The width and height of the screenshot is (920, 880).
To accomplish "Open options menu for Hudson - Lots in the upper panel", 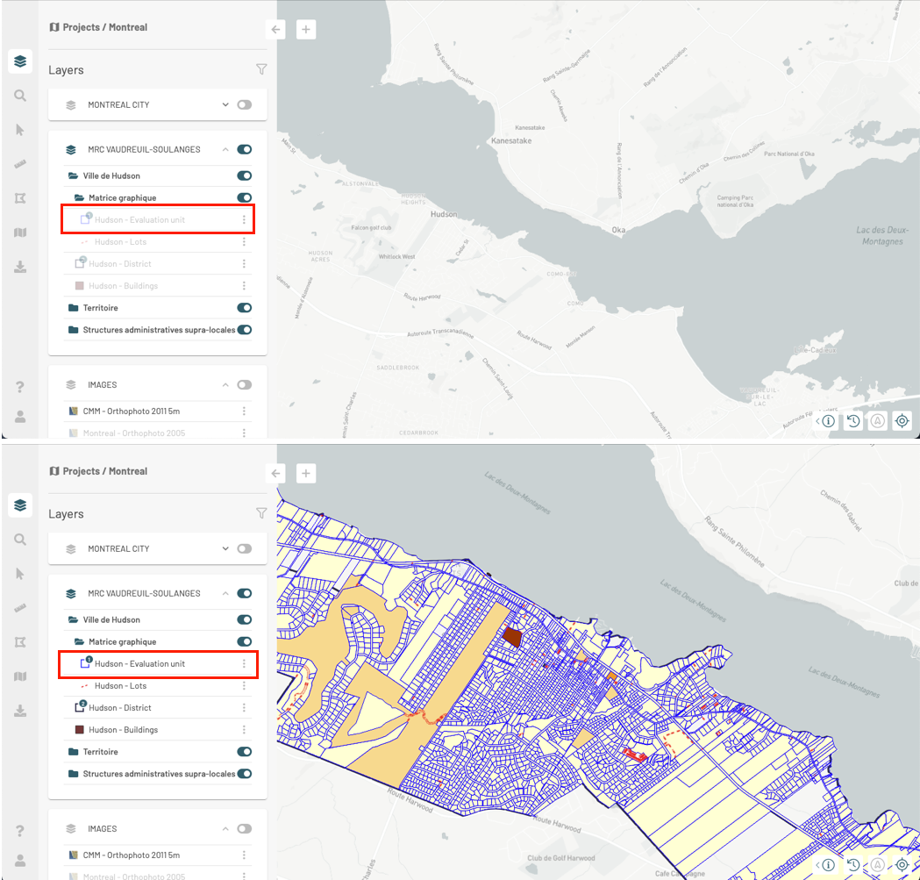I will click(x=244, y=242).
